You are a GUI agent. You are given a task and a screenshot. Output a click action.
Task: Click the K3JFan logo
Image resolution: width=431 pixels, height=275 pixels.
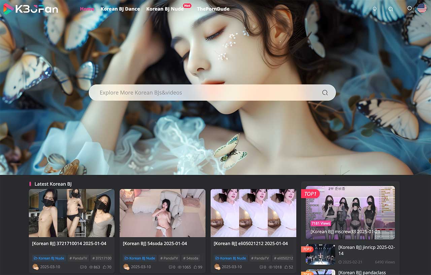point(31,9)
